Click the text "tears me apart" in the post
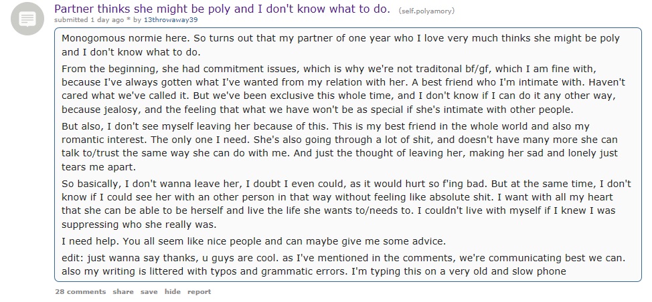The image size is (652, 302). click(99, 167)
